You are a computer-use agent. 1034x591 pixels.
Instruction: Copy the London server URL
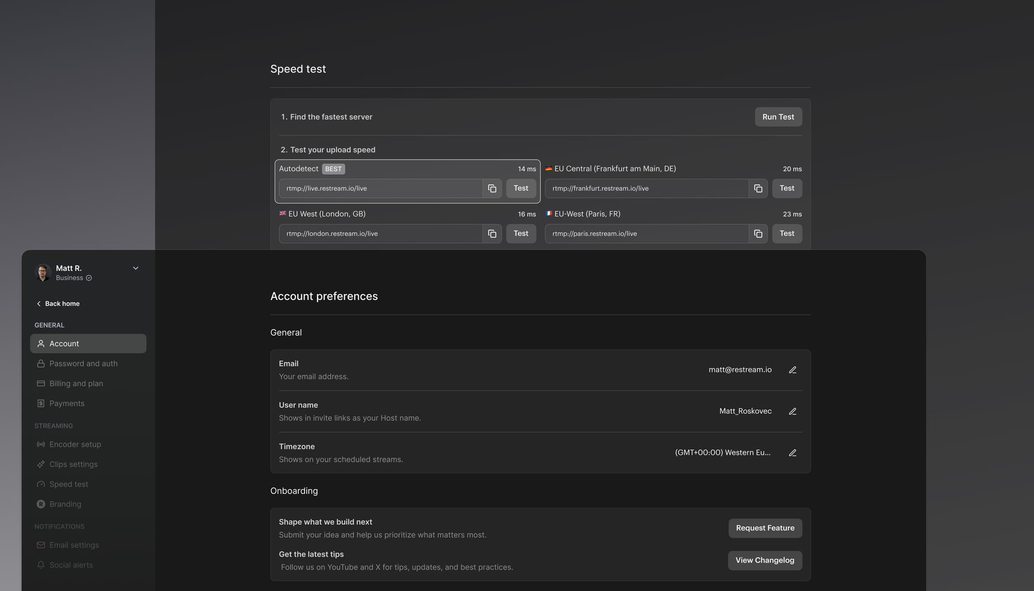click(492, 234)
